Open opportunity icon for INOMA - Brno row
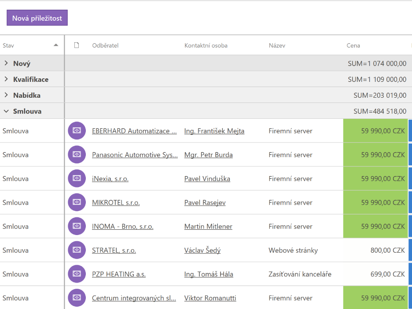 [x=77, y=226]
